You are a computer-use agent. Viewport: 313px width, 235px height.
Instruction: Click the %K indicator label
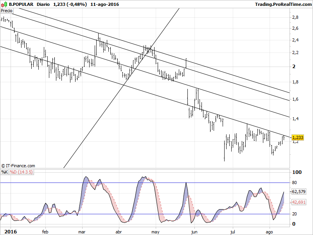click(4, 172)
